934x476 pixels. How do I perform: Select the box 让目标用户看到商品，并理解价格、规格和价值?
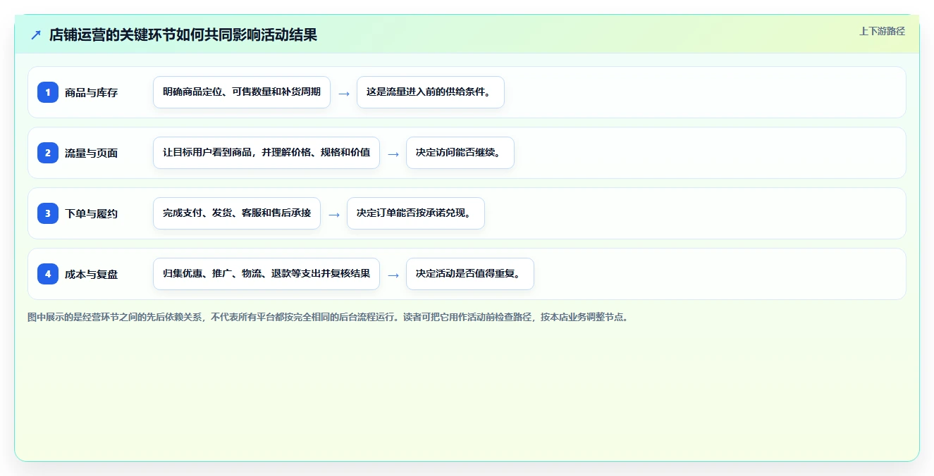pyautogui.click(x=266, y=153)
